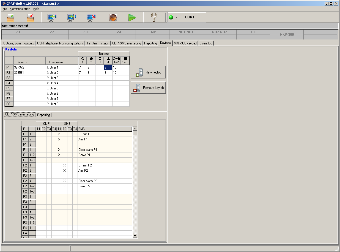This screenshot has width=340, height=252.
Task: Switch to the MKP-300 keypad tab
Action: [x=185, y=43]
